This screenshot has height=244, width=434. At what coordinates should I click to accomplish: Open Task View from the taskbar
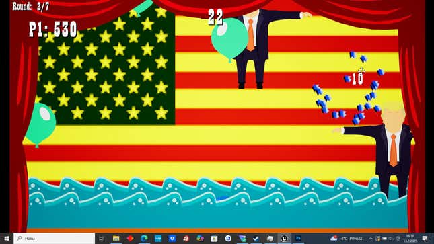coord(102,238)
